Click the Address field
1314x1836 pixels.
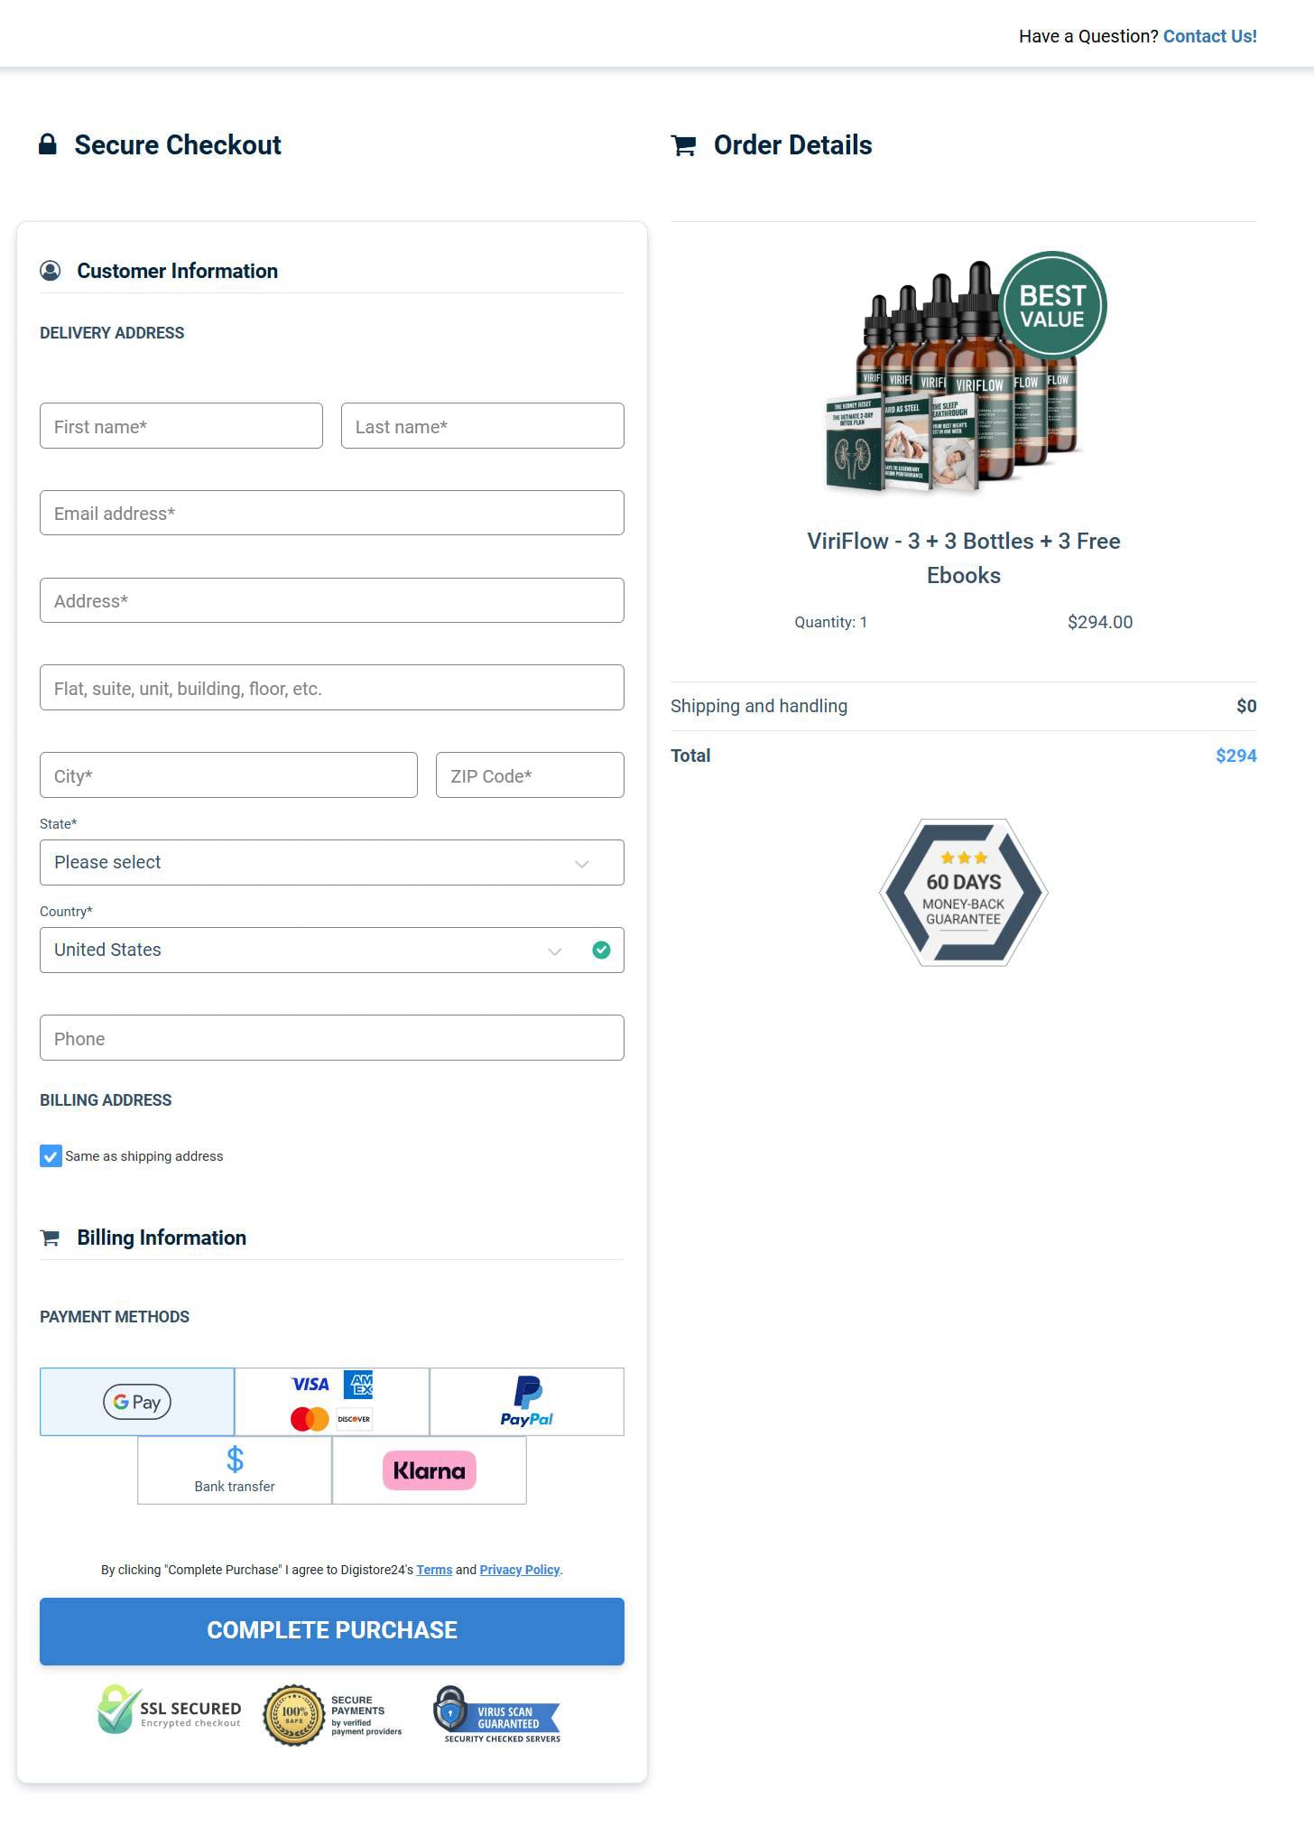coord(332,600)
